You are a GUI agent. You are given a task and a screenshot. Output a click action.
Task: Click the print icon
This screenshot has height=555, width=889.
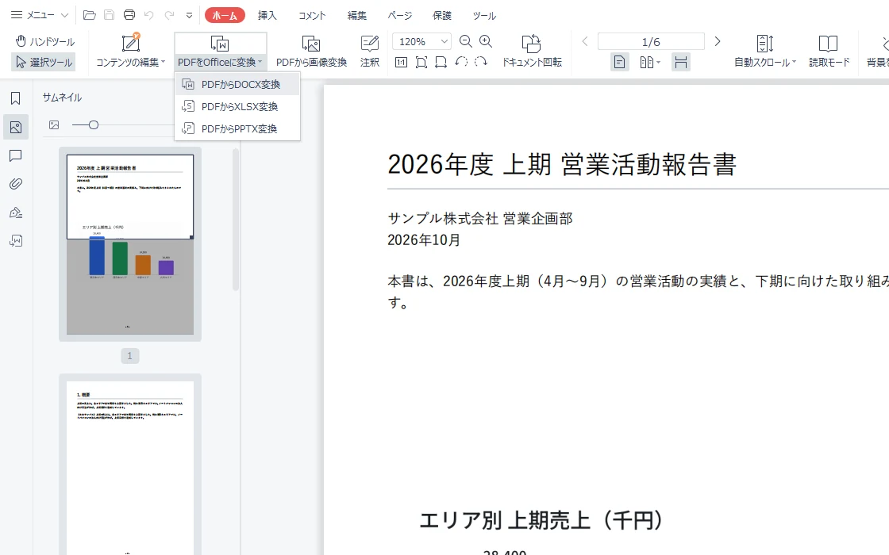(129, 15)
